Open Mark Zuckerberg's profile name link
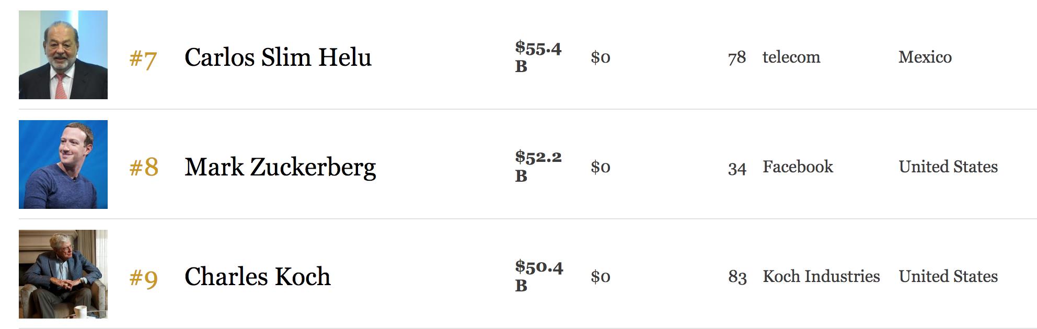Screen dimensions: 1037x329 tap(280, 167)
